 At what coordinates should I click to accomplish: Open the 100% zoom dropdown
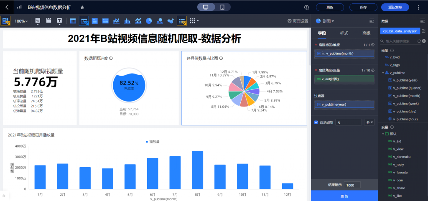[21, 21]
